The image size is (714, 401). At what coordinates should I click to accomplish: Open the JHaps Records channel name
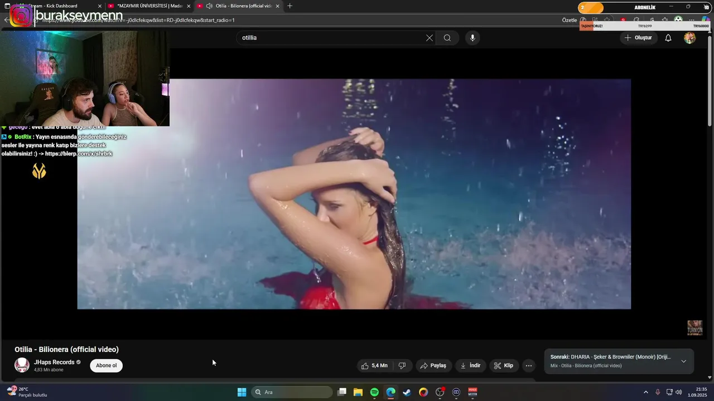pyautogui.click(x=54, y=362)
